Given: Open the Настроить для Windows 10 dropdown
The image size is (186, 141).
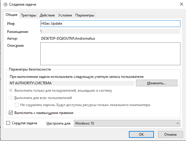Looking at the screenshot, I should 127,123.
